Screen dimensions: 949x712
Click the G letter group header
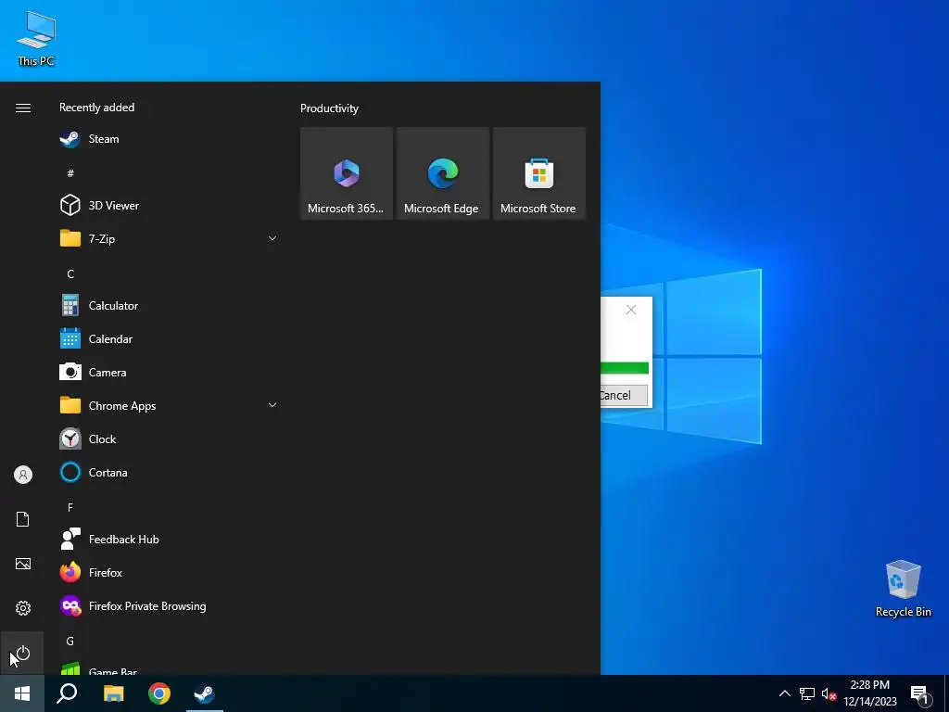pos(70,641)
